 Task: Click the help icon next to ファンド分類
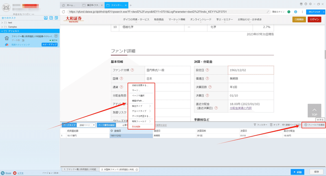(132, 70)
